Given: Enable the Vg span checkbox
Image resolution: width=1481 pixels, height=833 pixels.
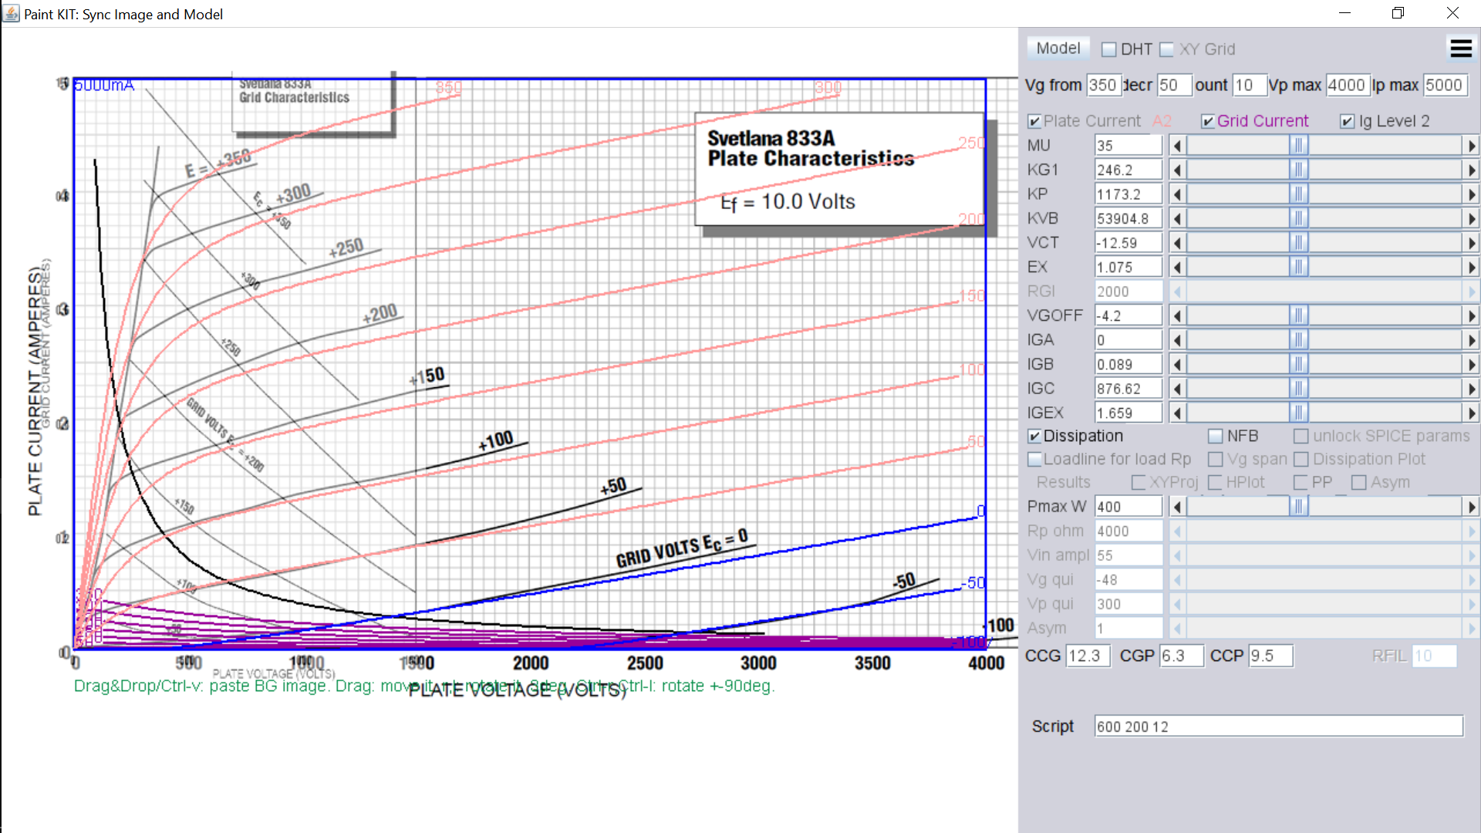Looking at the screenshot, I should 1216,459.
